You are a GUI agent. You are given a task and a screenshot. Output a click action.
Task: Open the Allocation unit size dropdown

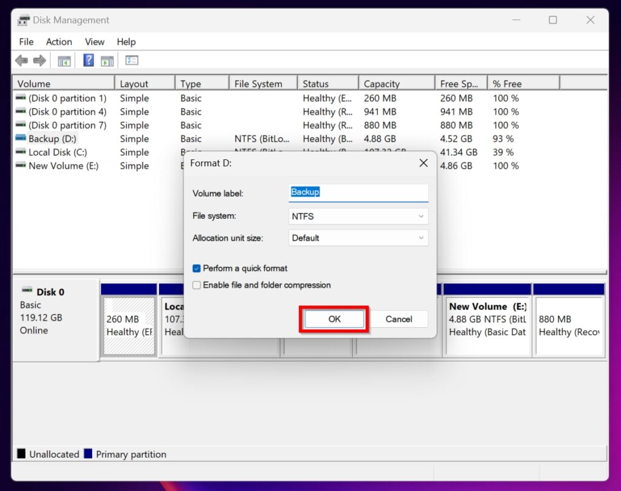[x=358, y=238]
